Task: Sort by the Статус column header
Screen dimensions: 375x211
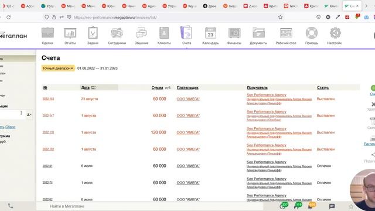Action: point(323,87)
